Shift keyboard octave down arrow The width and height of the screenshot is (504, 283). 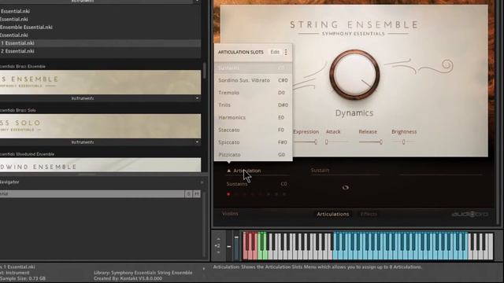(x=219, y=252)
